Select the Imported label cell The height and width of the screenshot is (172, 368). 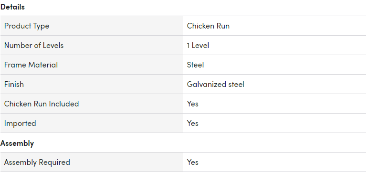[92, 123]
